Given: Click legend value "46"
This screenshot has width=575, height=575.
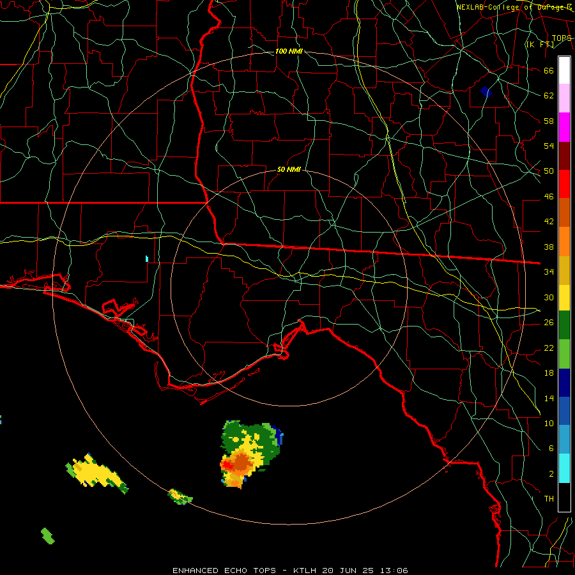Looking at the screenshot, I should [x=549, y=197].
